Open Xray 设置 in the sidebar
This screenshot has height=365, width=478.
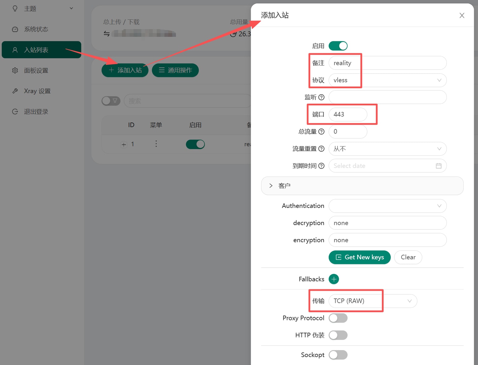point(37,91)
